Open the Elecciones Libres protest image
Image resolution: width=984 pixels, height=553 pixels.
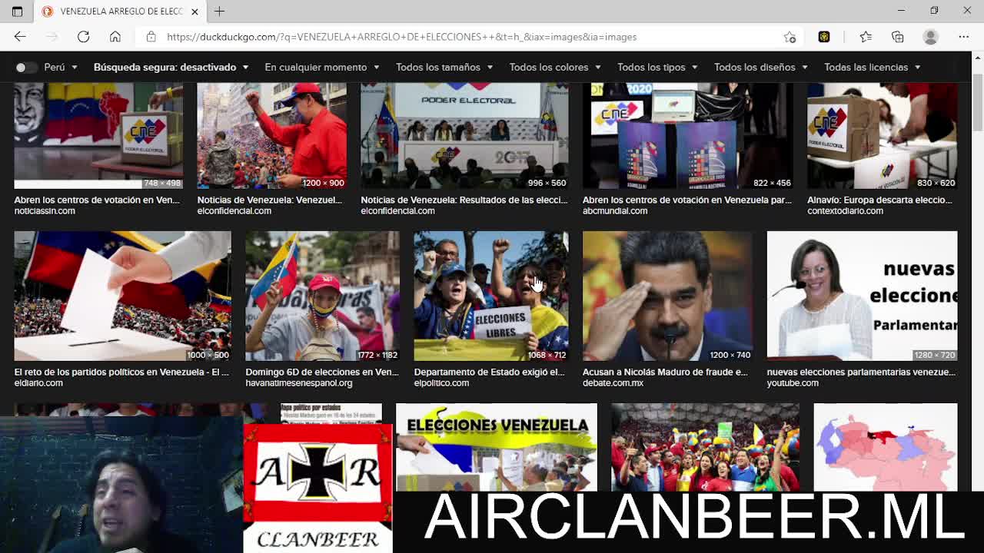point(491,296)
